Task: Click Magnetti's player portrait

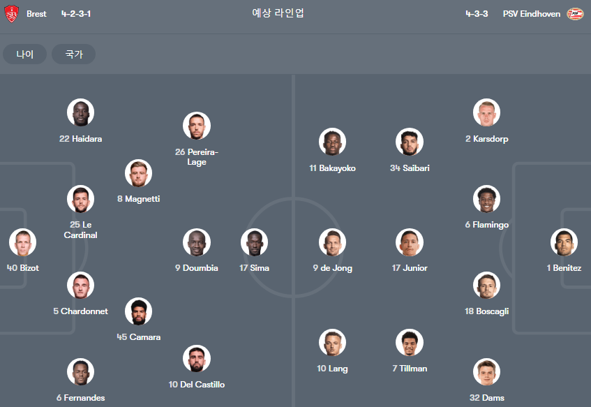Action: tap(138, 173)
